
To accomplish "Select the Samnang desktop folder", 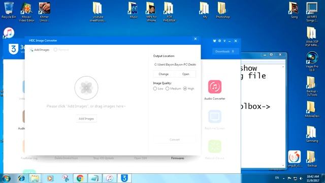I will (312, 134).
